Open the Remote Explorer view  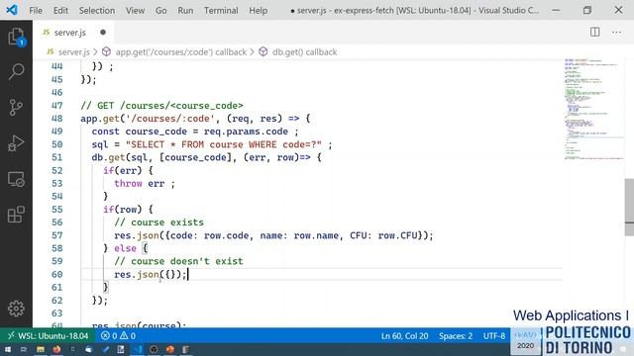[16, 179]
